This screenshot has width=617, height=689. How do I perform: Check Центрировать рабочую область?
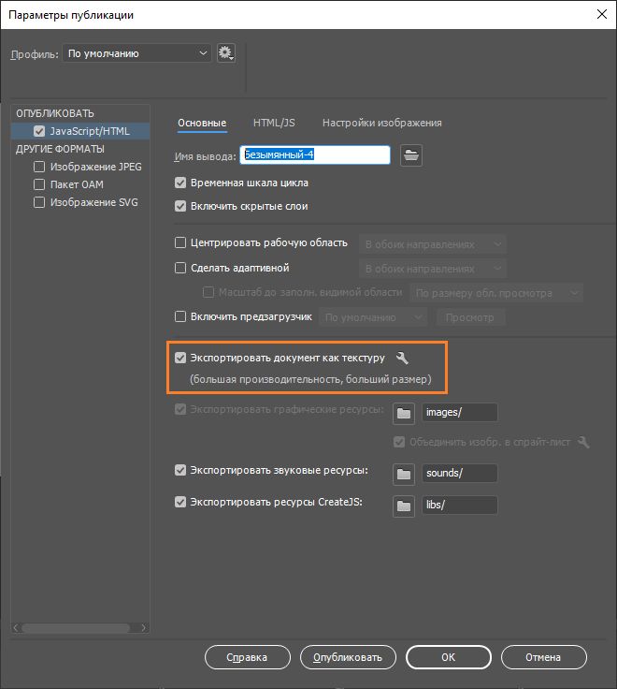tap(180, 242)
